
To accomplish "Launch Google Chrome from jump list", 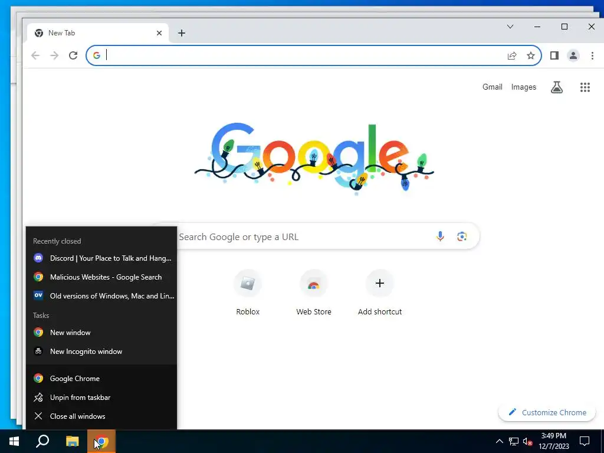I will 101,378.
